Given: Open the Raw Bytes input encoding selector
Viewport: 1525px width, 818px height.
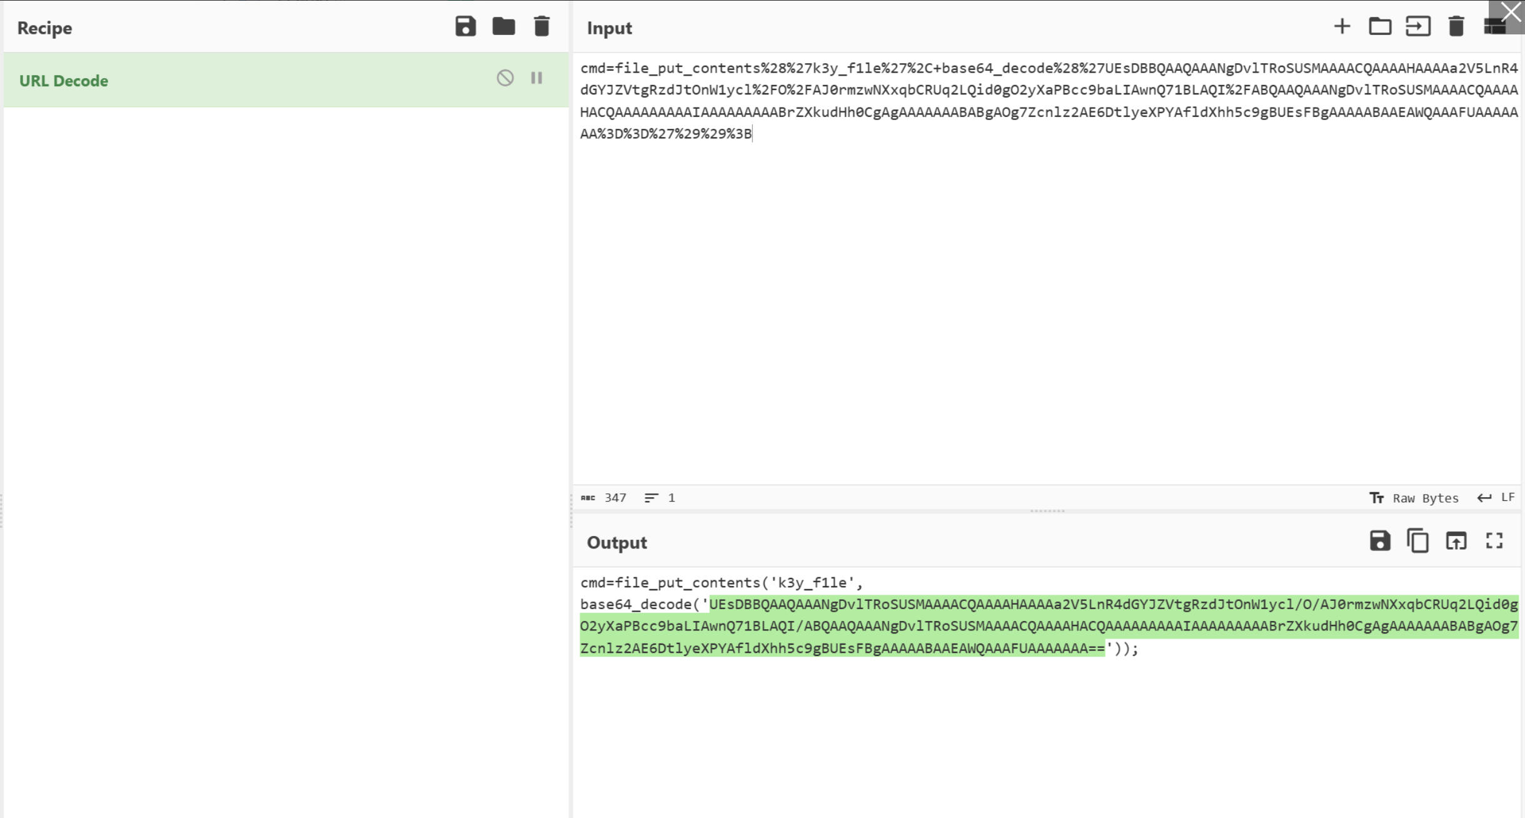Looking at the screenshot, I should click(x=1414, y=498).
